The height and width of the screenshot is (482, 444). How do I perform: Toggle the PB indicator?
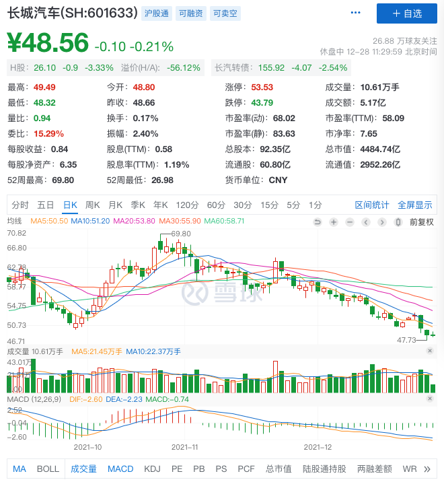pyautogui.click(x=199, y=469)
